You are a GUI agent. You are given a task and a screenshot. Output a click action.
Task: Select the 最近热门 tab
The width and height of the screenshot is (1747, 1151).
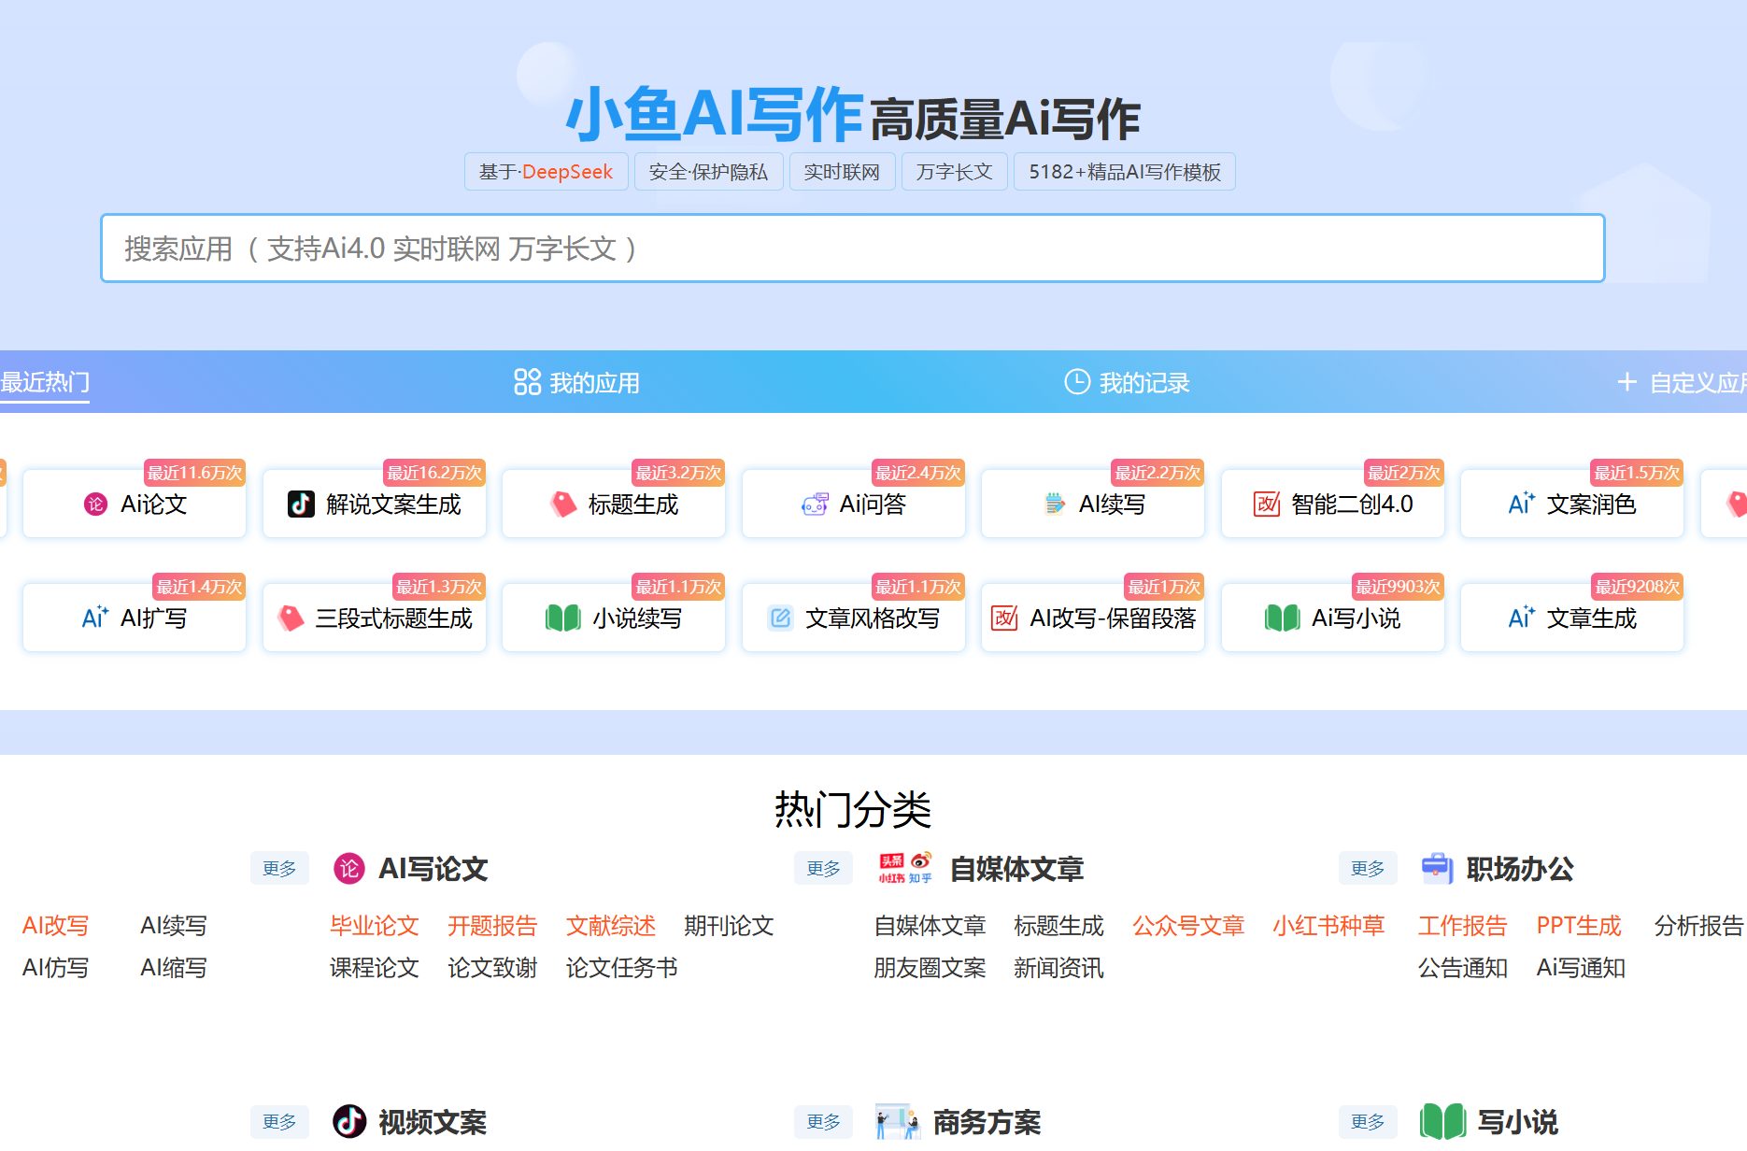(x=45, y=383)
